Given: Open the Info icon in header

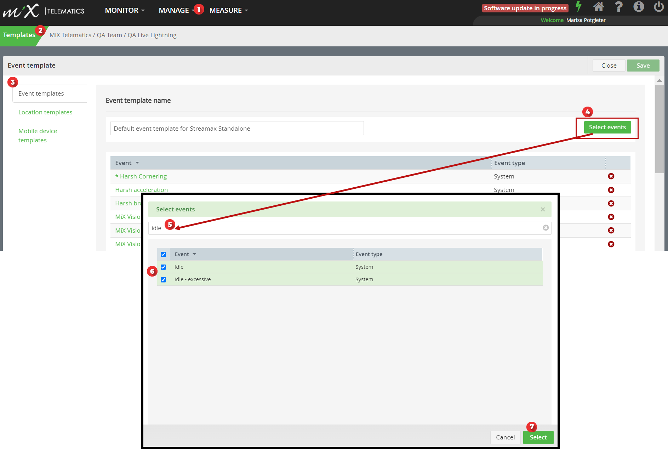Looking at the screenshot, I should (x=639, y=6).
